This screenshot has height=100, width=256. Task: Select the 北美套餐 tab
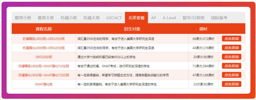tap(136, 18)
